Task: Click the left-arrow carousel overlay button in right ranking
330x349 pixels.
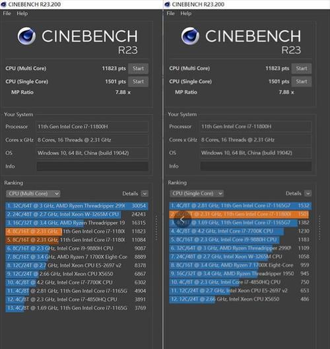Action: tap(182, 219)
